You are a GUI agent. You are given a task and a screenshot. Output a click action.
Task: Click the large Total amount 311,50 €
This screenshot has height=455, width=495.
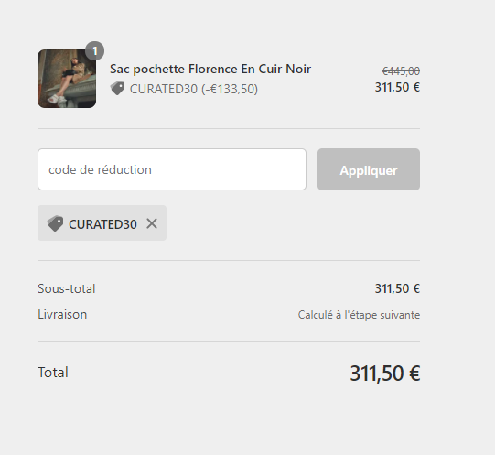tap(385, 374)
